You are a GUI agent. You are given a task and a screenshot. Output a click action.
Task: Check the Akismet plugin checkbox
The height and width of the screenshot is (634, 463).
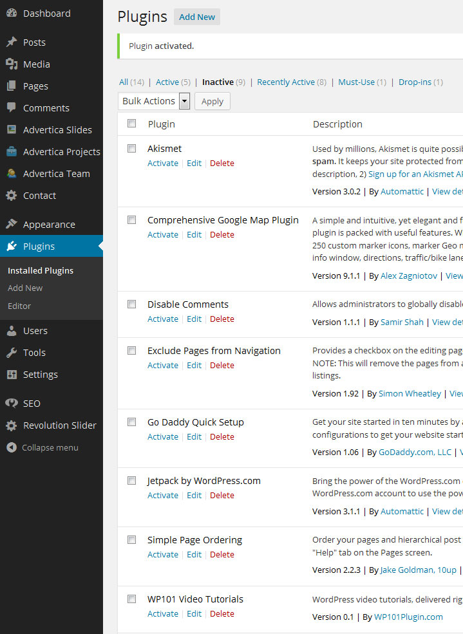pyautogui.click(x=132, y=149)
